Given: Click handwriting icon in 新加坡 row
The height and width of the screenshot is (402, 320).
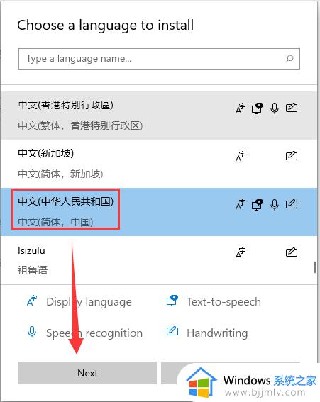Looking at the screenshot, I should (x=292, y=155).
